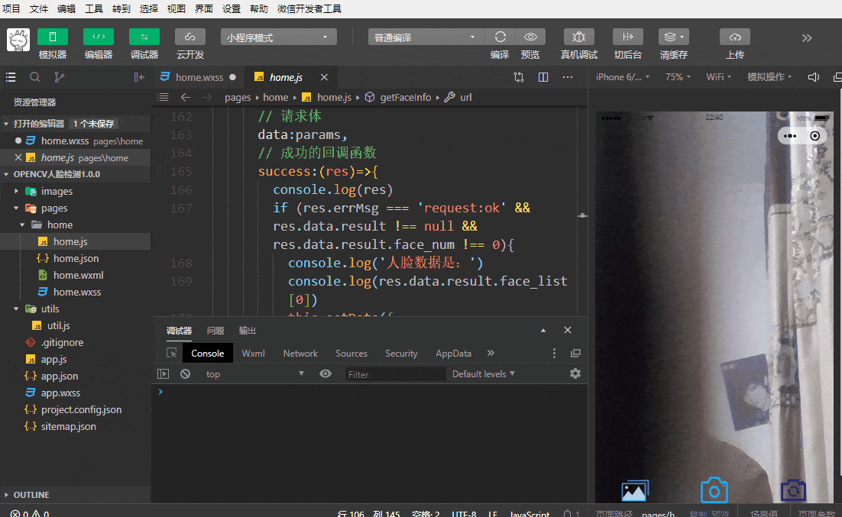Clear the console with ban icon
This screenshot has height=517, width=842.
185,374
